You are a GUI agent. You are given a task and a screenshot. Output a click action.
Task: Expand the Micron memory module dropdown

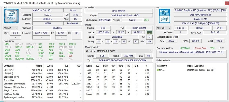click(x=119, y=51)
